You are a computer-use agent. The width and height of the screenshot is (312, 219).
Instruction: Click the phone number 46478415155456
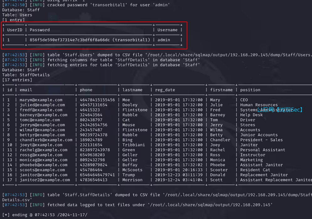pyautogui.click(x=97, y=100)
